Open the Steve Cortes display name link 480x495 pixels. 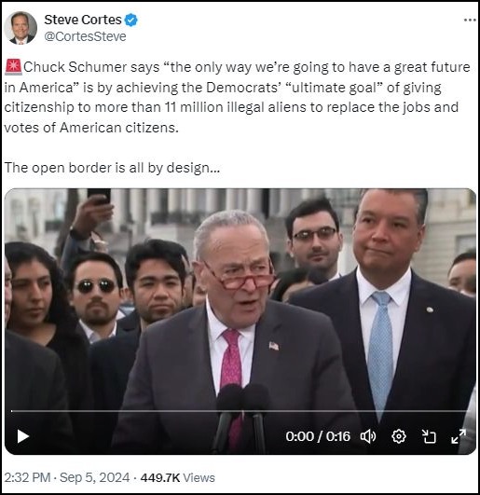point(83,20)
